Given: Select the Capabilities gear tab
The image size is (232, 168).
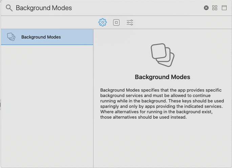Looking at the screenshot, I should point(103,22).
